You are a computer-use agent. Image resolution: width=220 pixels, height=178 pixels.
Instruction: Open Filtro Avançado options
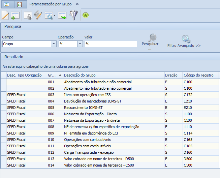(184, 41)
